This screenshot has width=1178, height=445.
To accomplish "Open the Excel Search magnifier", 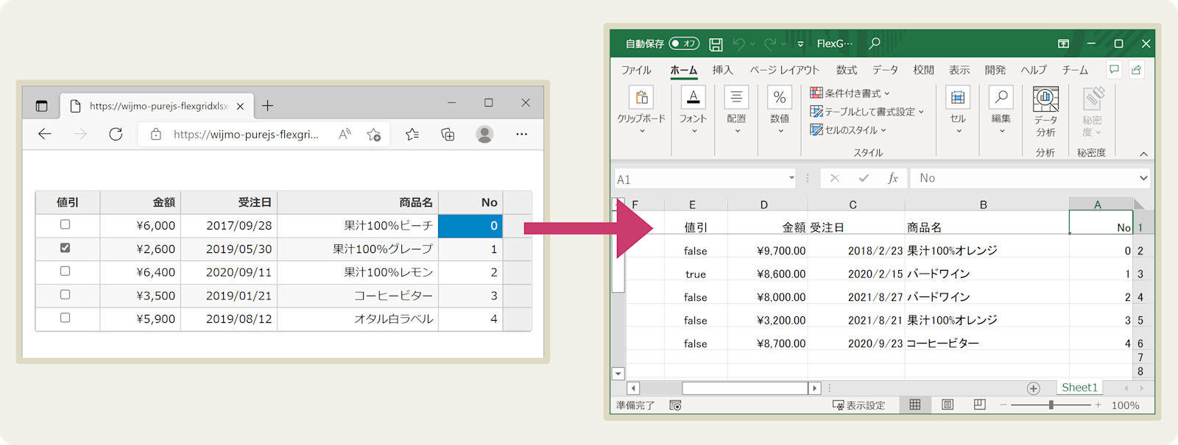I will pyautogui.click(x=875, y=43).
